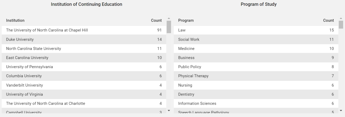
Task: Select the Public Policy program row
Action: [x=256, y=67]
